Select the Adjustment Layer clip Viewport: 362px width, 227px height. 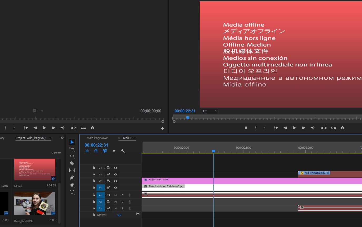(x=252, y=181)
